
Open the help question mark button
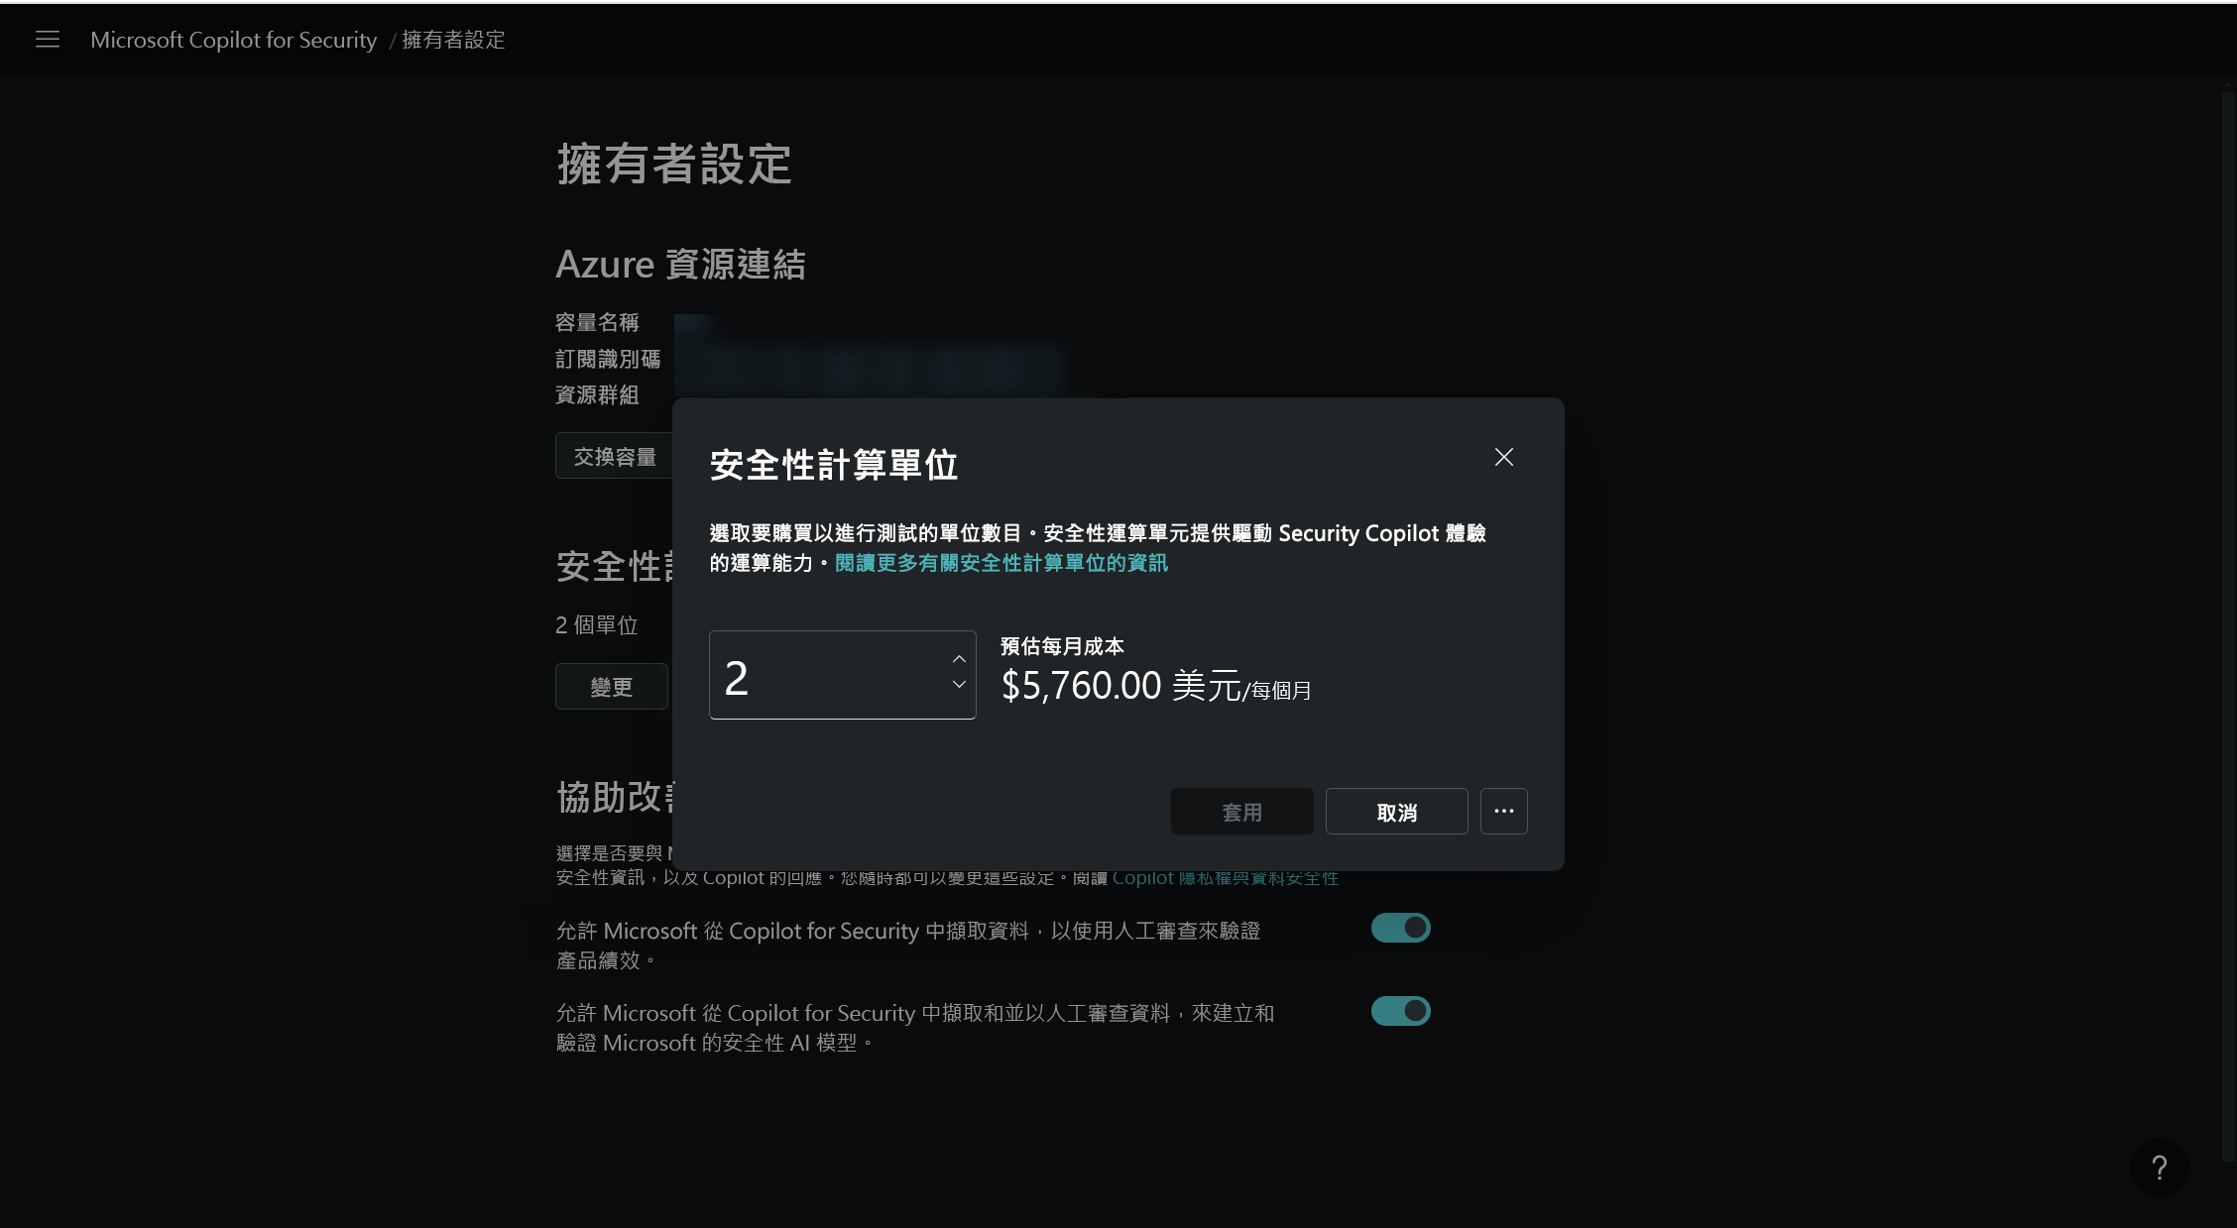pos(2159,1168)
